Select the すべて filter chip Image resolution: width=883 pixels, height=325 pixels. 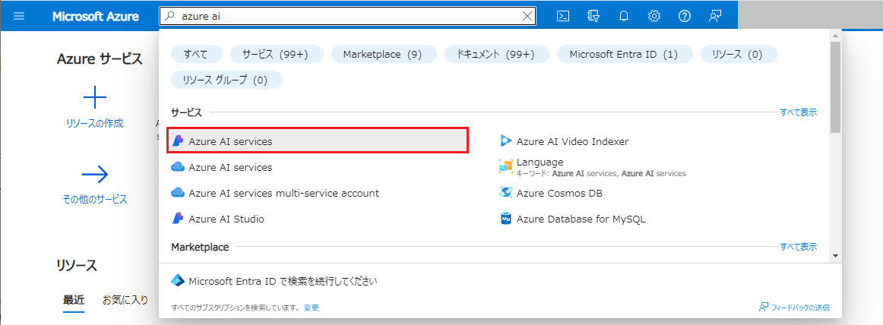195,54
